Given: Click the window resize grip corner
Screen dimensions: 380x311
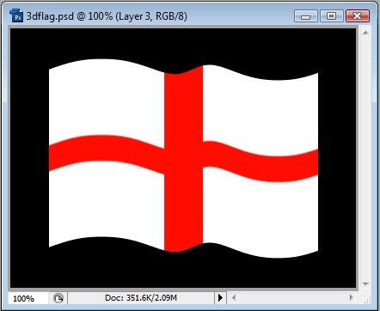Looking at the screenshot, I should pos(367,300).
